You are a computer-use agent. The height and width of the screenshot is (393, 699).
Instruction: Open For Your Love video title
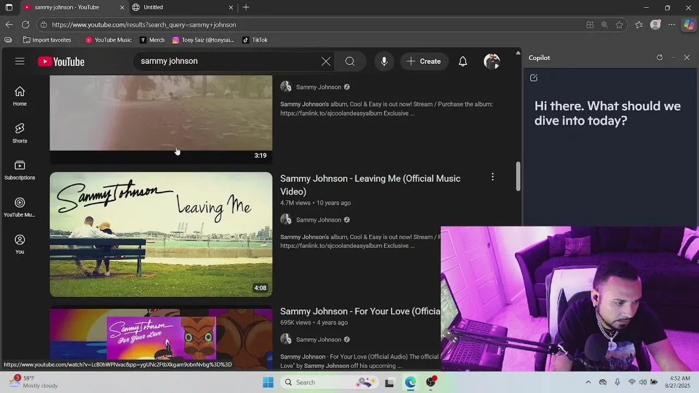tap(360, 311)
